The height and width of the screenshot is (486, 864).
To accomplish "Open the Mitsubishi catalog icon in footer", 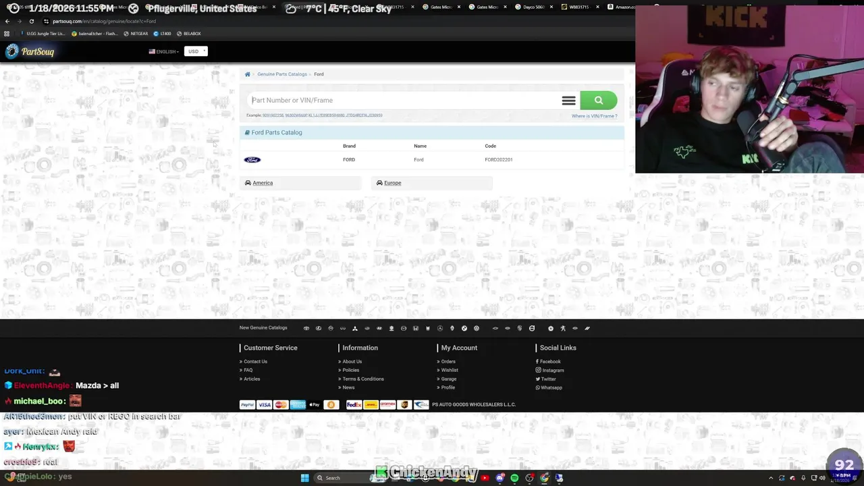I will click(x=355, y=328).
